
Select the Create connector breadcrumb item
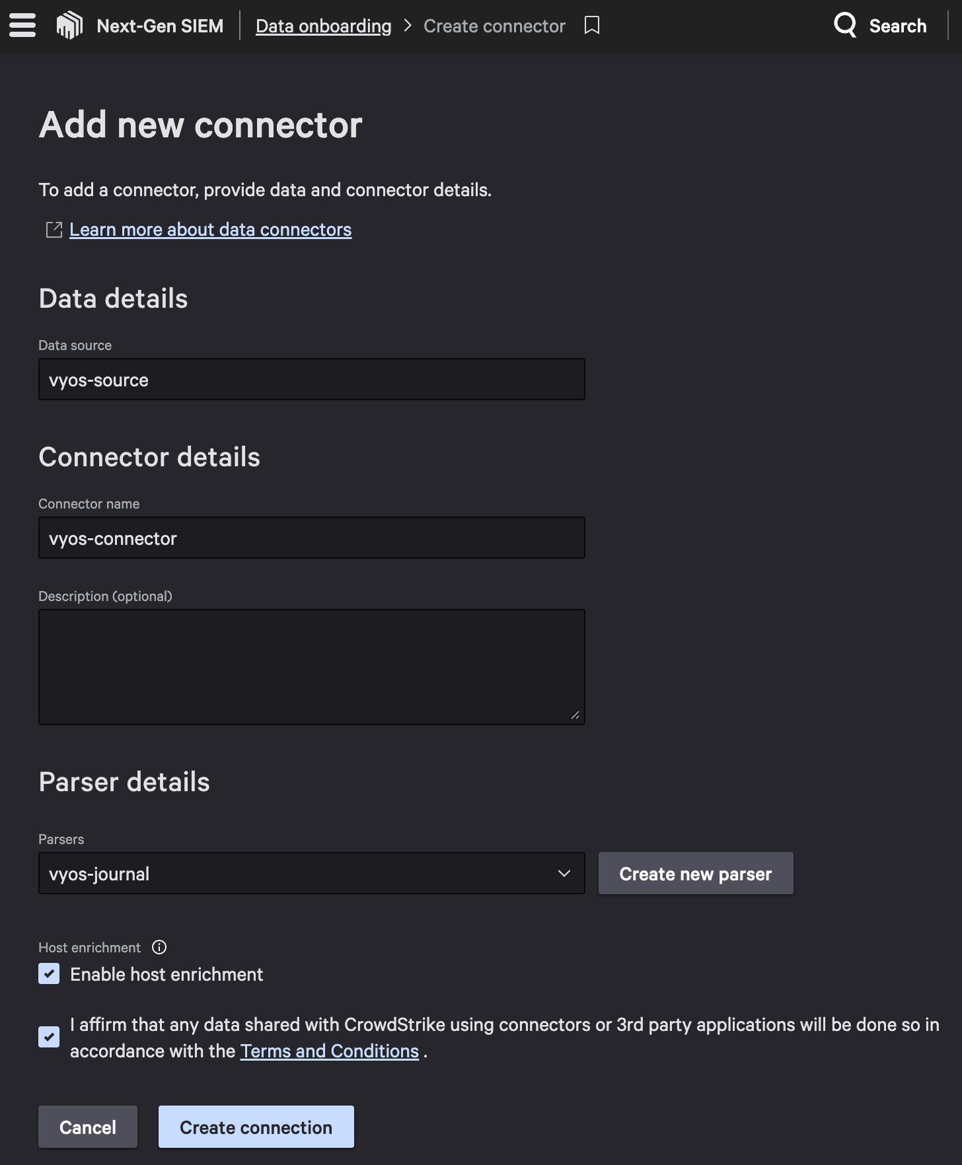point(494,26)
